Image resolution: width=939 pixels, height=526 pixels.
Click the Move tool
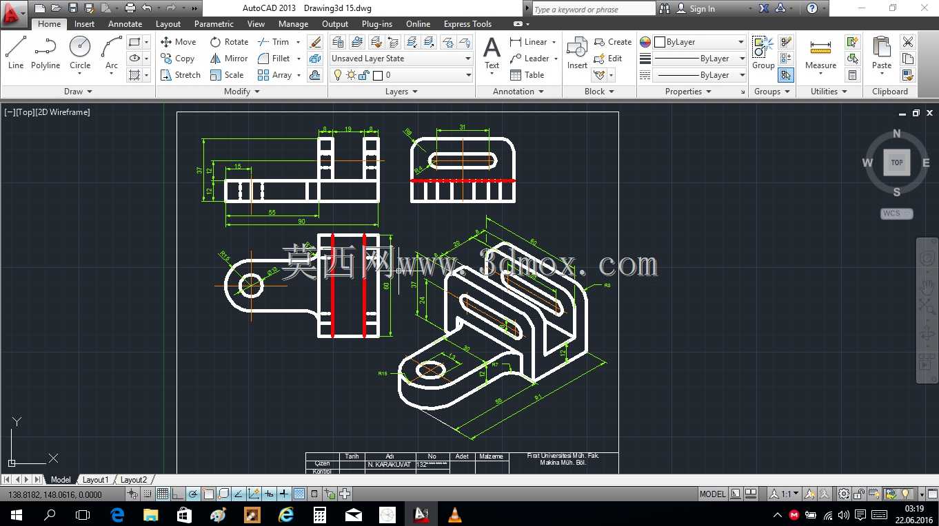179,42
